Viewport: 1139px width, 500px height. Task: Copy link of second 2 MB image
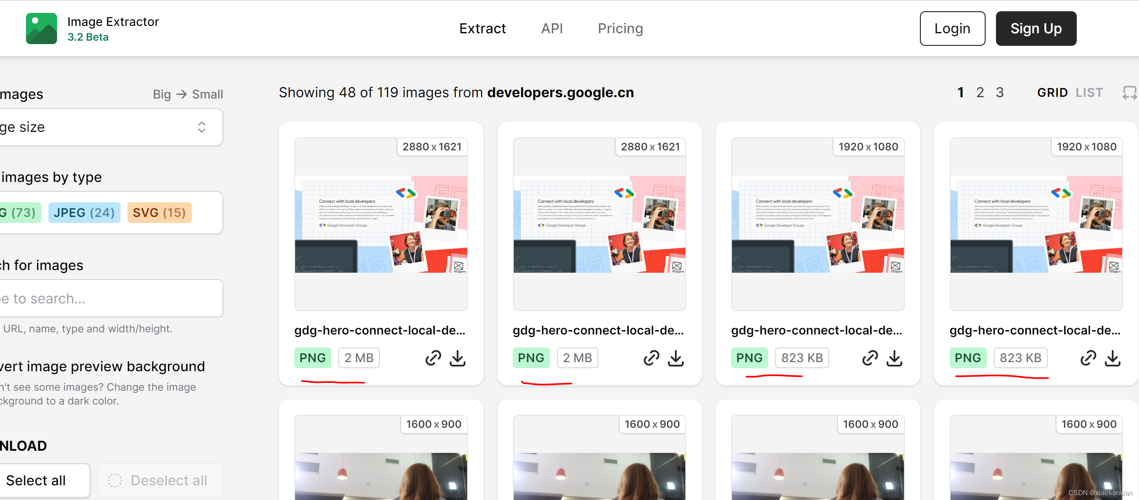651,358
